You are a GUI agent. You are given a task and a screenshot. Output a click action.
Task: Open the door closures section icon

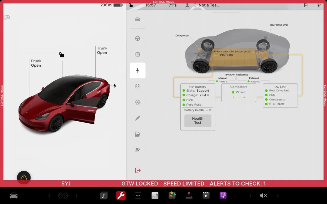tap(138, 134)
